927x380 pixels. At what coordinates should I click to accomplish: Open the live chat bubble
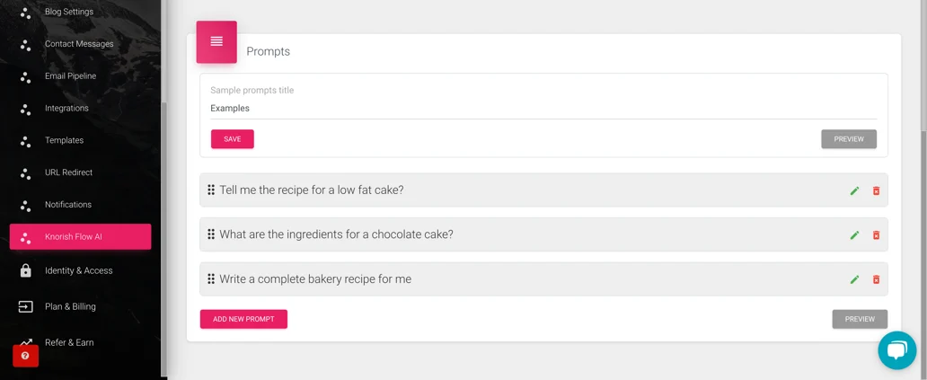[896, 350]
